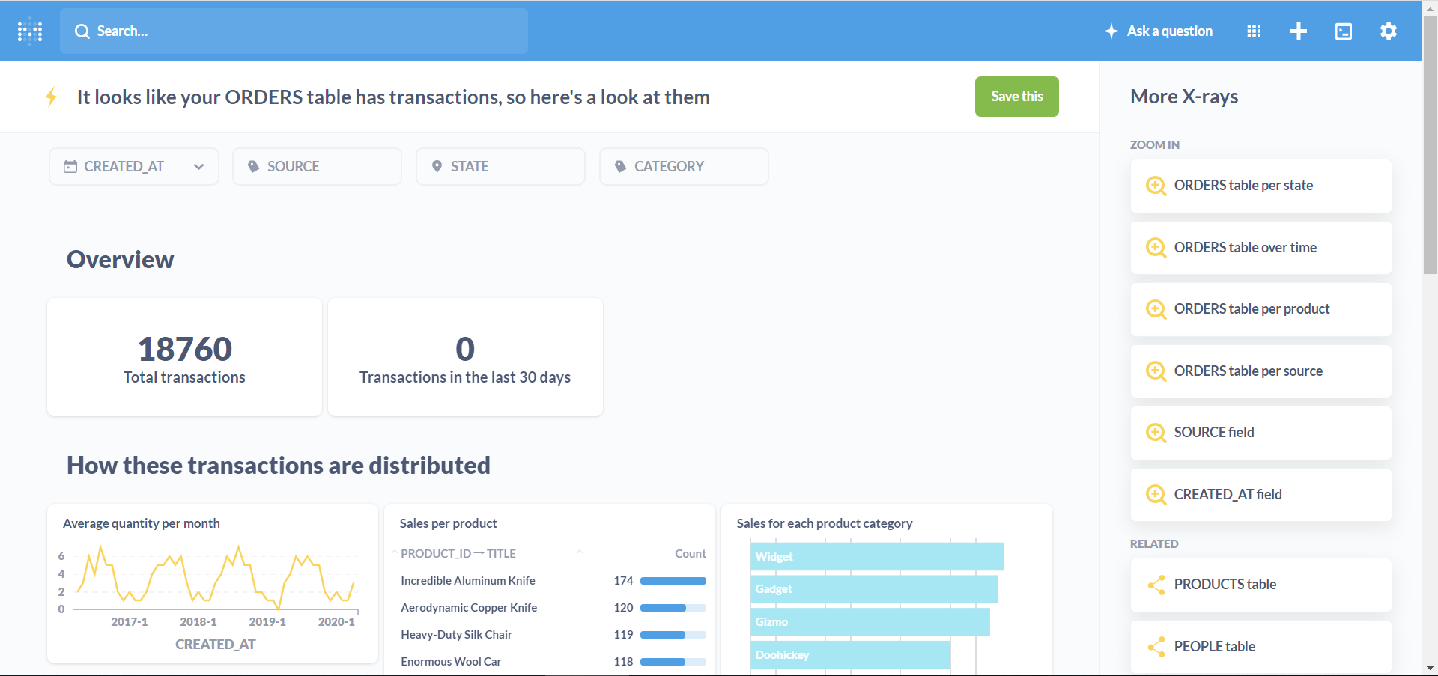Toggle sort order on the Count column
Image resolution: width=1438 pixels, height=676 pixels.
pyautogui.click(x=688, y=553)
